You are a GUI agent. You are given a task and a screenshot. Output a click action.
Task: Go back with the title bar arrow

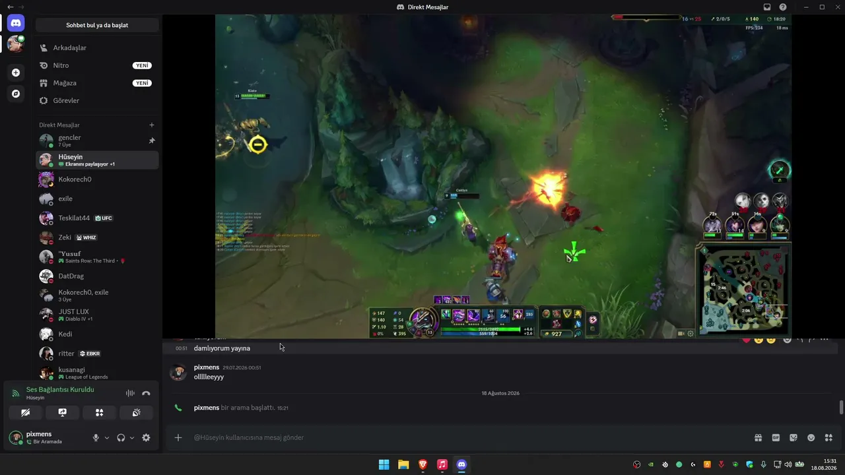10,7
